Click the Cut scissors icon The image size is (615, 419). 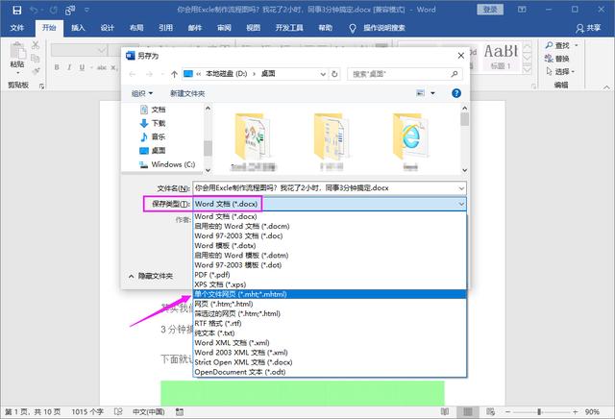[x=36, y=45]
